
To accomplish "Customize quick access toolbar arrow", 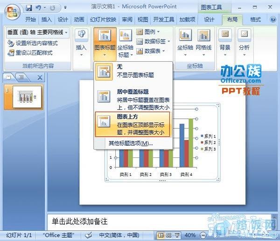I will (x=65, y=7).
